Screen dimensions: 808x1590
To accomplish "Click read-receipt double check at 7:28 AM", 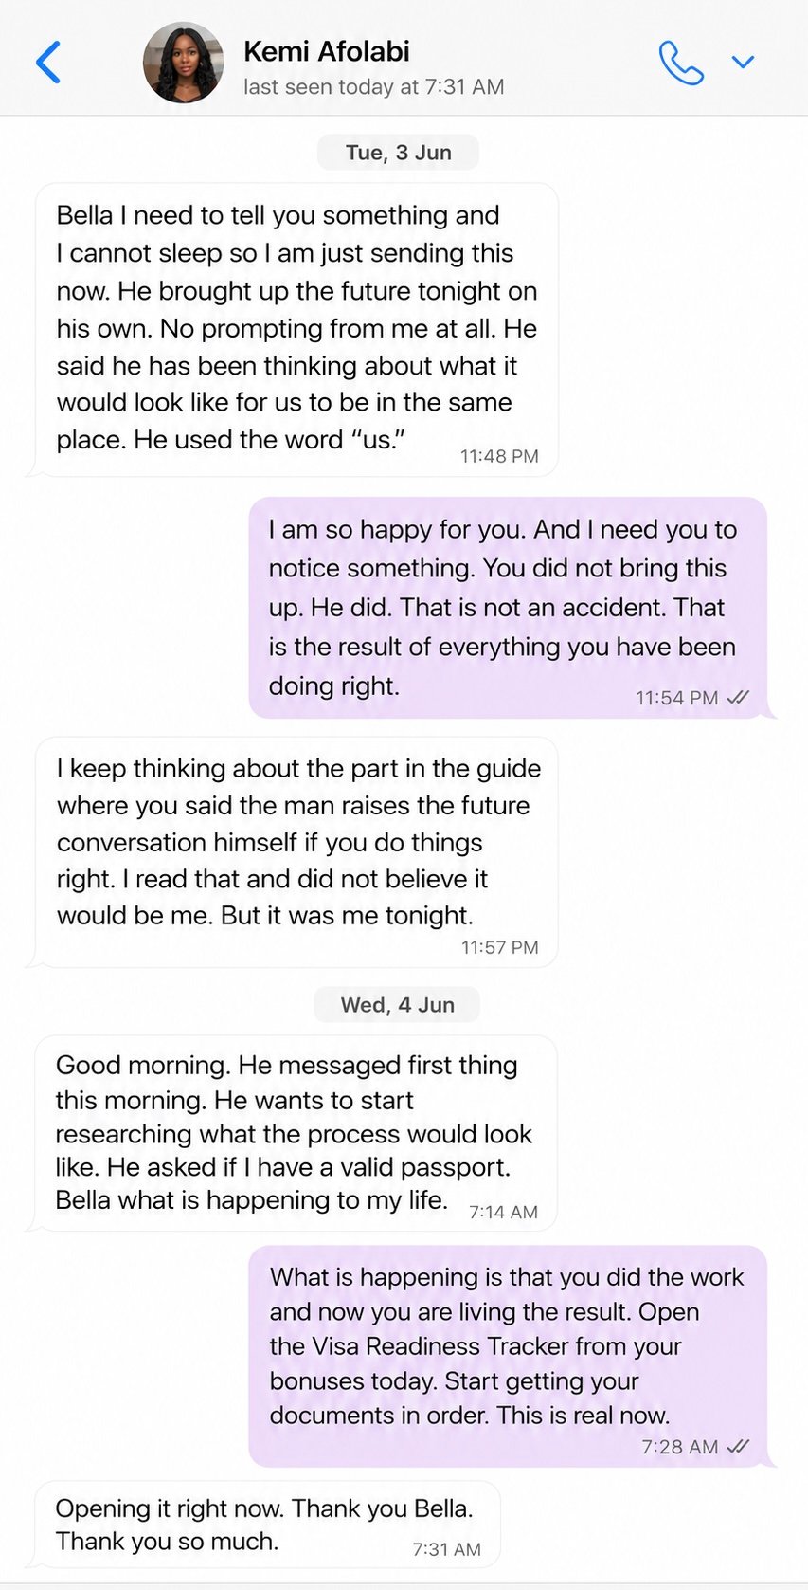I will 738,1447.
